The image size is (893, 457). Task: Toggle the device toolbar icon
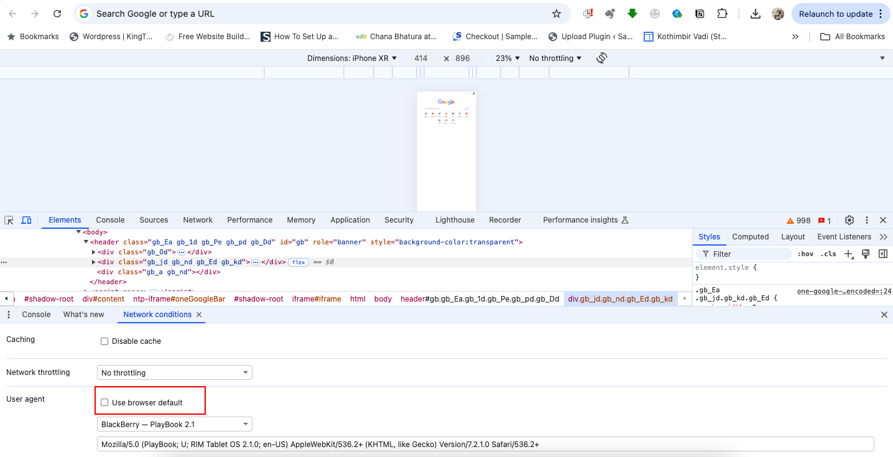click(26, 220)
